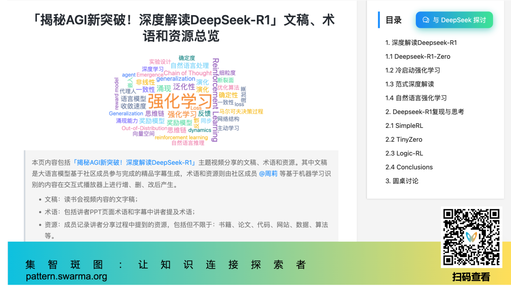The image size is (511, 288).
Task: Click 收敛速度 in the word cloud
Action: click(133, 106)
